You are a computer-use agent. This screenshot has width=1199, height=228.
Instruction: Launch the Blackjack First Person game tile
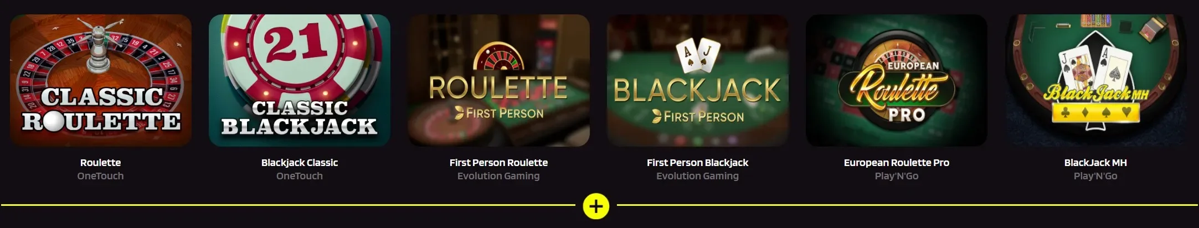click(698, 80)
